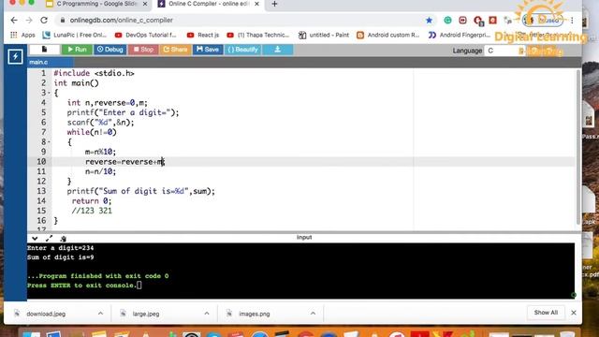This screenshot has height=337, width=599.
Task: Open the React js bookmark
Action: [203, 36]
